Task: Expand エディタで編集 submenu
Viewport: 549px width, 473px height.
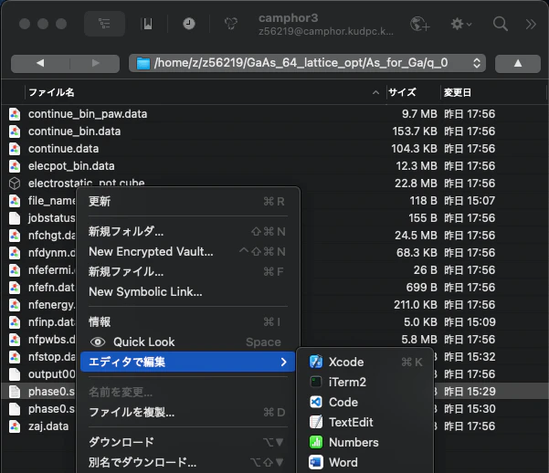Action: [x=187, y=362]
